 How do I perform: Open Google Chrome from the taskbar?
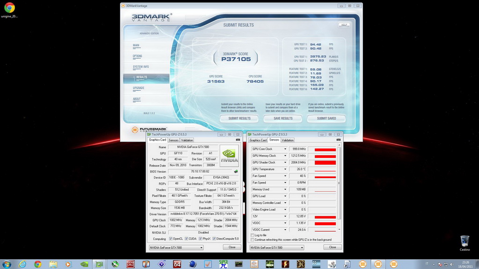[38, 264]
